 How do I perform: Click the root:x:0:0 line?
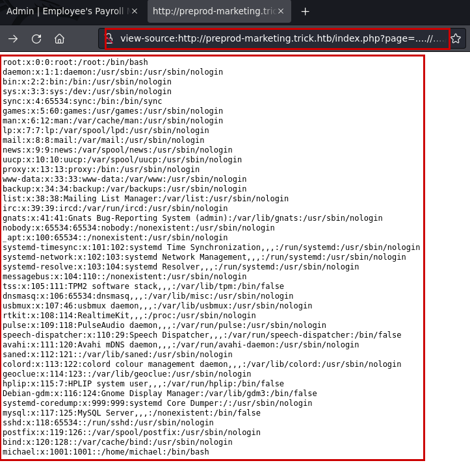(75, 62)
